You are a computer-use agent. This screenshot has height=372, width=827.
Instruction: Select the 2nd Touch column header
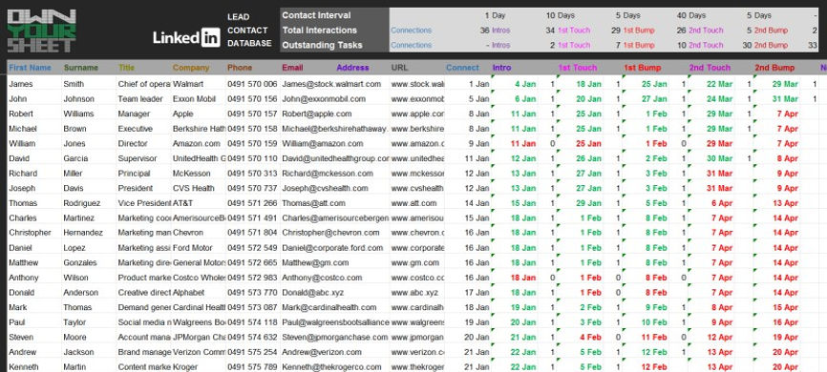point(710,68)
